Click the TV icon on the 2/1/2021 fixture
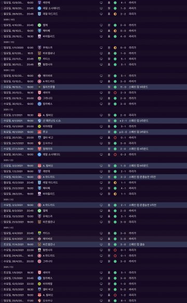Image resolution: width=187 pixels, height=303 pixels. 101,115
